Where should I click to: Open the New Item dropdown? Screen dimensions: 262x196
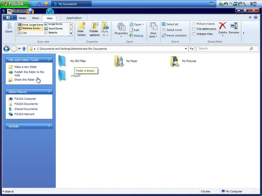(x=153, y=30)
